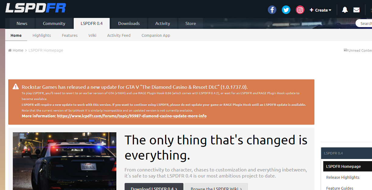The height and width of the screenshot is (190, 372).
Task: Open messages envelope icon
Action: pyautogui.click(x=356, y=10)
